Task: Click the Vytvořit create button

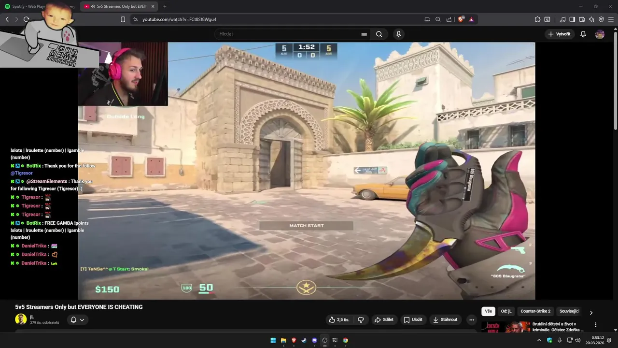Action: point(560,34)
